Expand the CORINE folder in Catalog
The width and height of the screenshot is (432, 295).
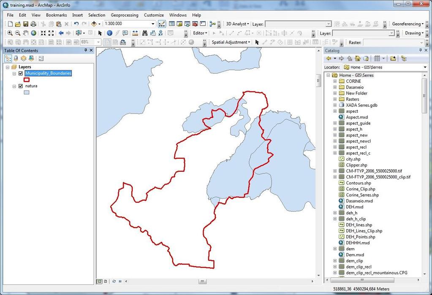tap(335, 81)
